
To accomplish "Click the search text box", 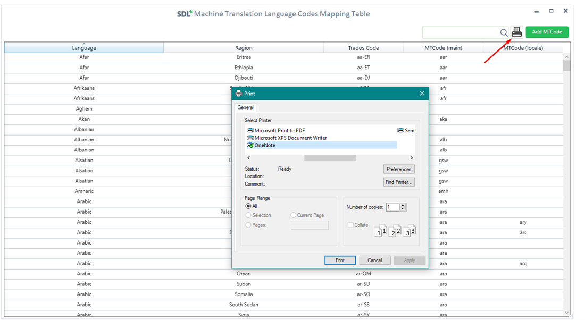I will (x=461, y=32).
